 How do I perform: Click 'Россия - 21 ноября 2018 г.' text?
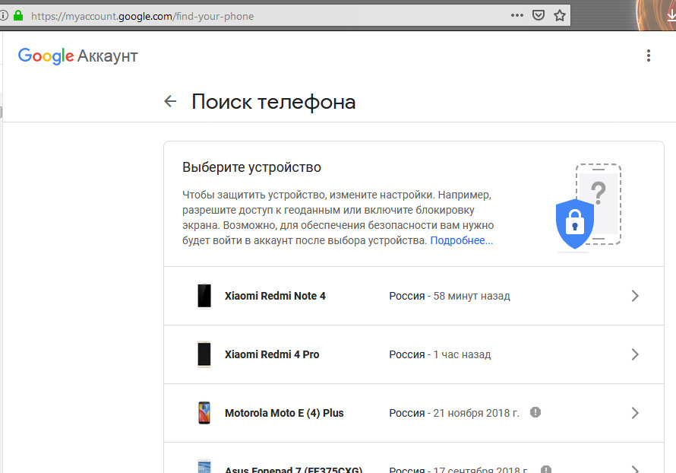coord(454,413)
